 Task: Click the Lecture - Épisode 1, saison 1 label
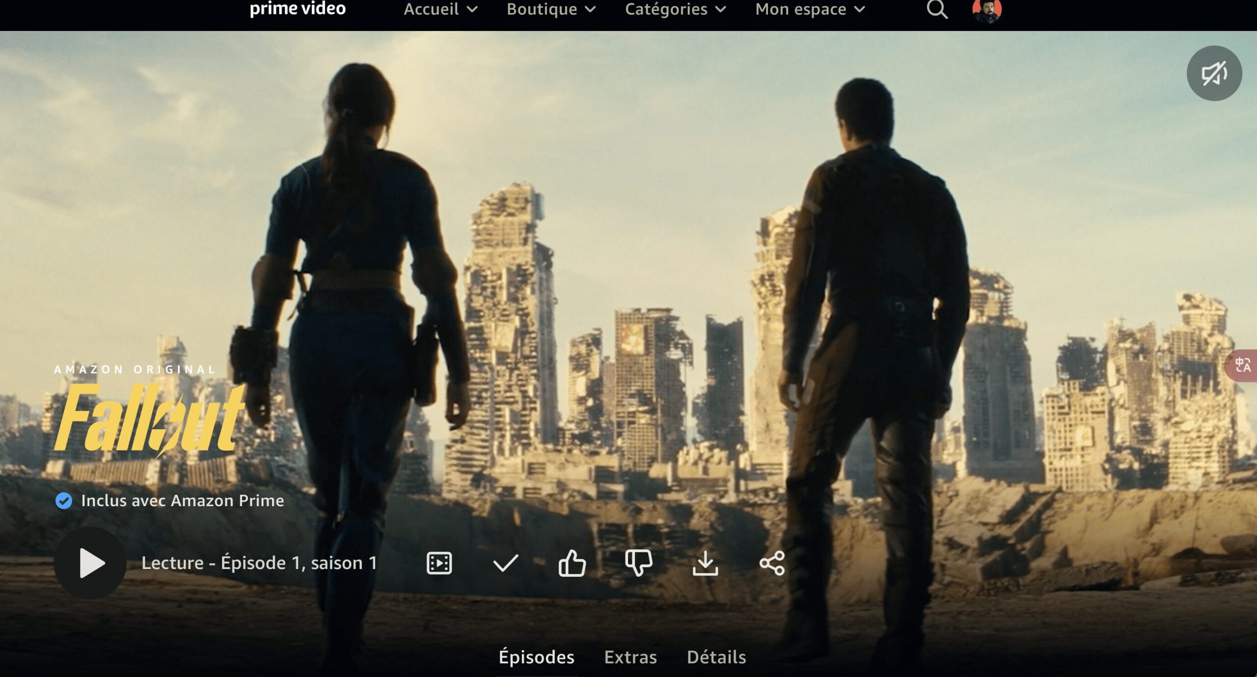[259, 563]
